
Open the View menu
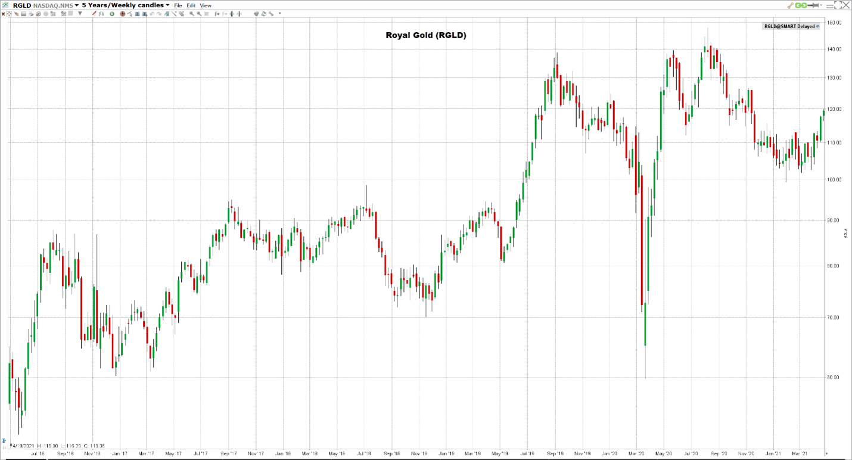[205, 5]
